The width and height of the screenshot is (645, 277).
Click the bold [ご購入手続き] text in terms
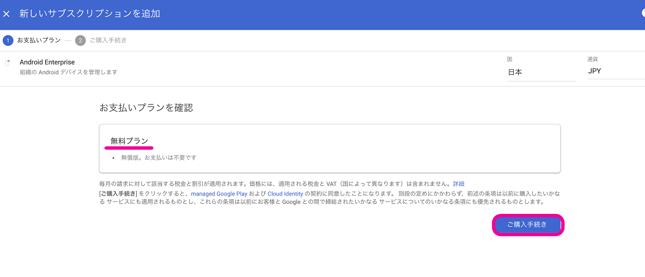(118, 194)
